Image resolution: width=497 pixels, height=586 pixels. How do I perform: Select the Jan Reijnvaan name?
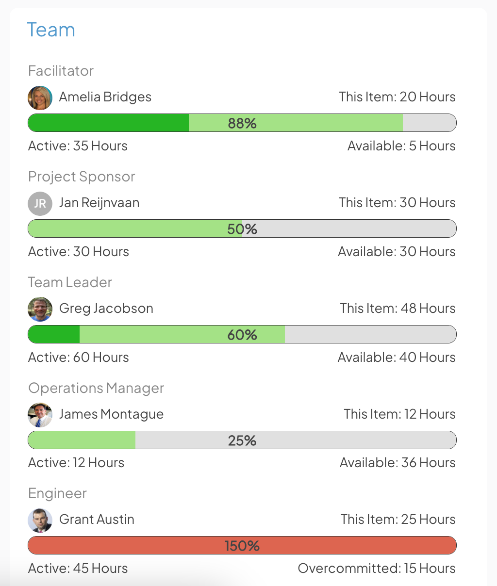pos(99,203)
